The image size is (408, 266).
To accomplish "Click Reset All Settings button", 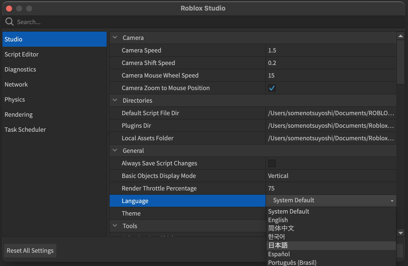I will pyautogui.click(x=30, y=250).
